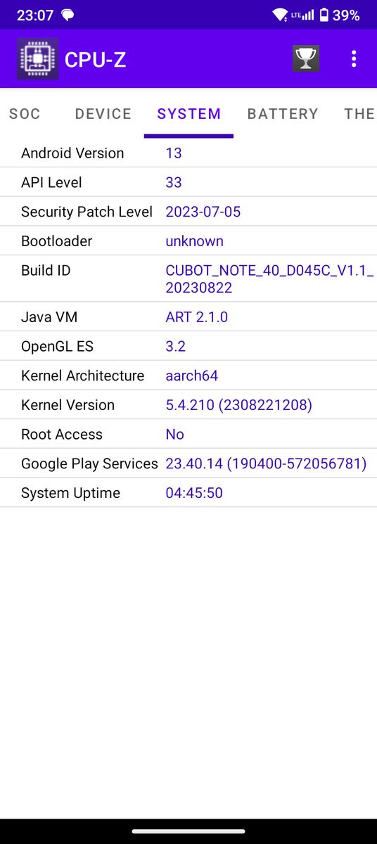Select the Android Version row

click(x=188, y=153)
